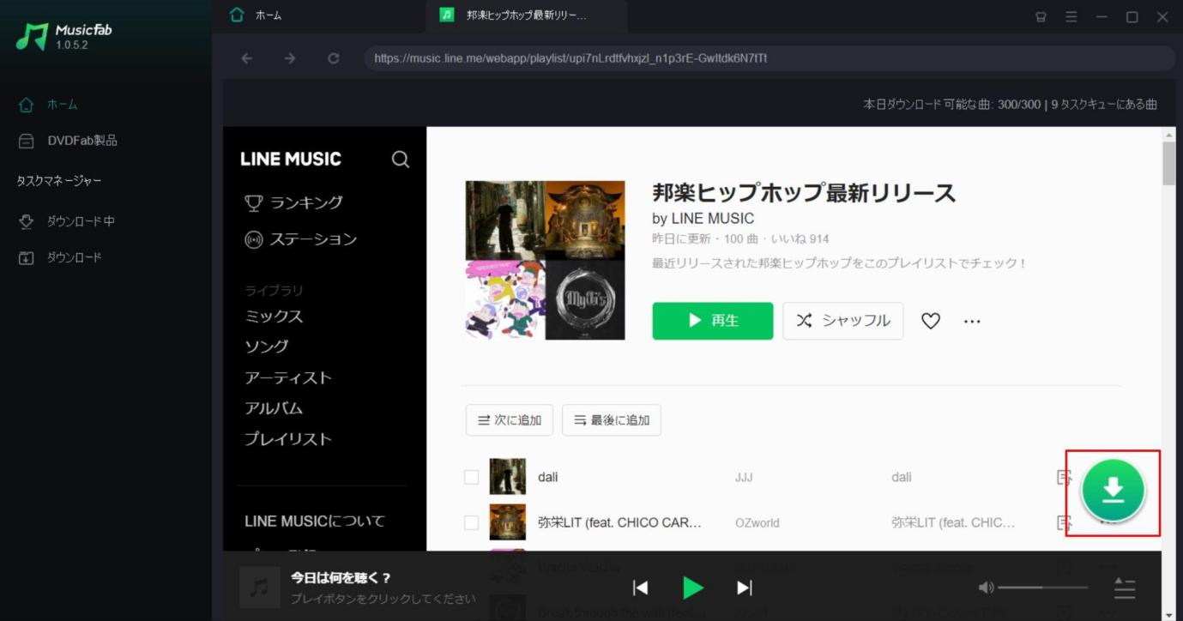Click the music note placeholder in player
The image size is (1183, 621).
[x=260, y=588]
